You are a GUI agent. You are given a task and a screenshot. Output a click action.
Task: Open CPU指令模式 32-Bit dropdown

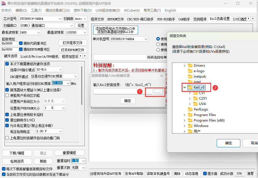tap(49, 70)
